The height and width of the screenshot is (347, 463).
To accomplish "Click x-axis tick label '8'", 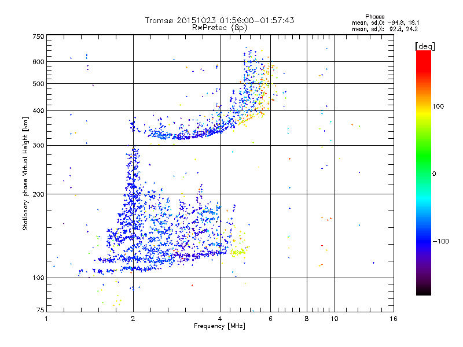I will tap(307, 319).
